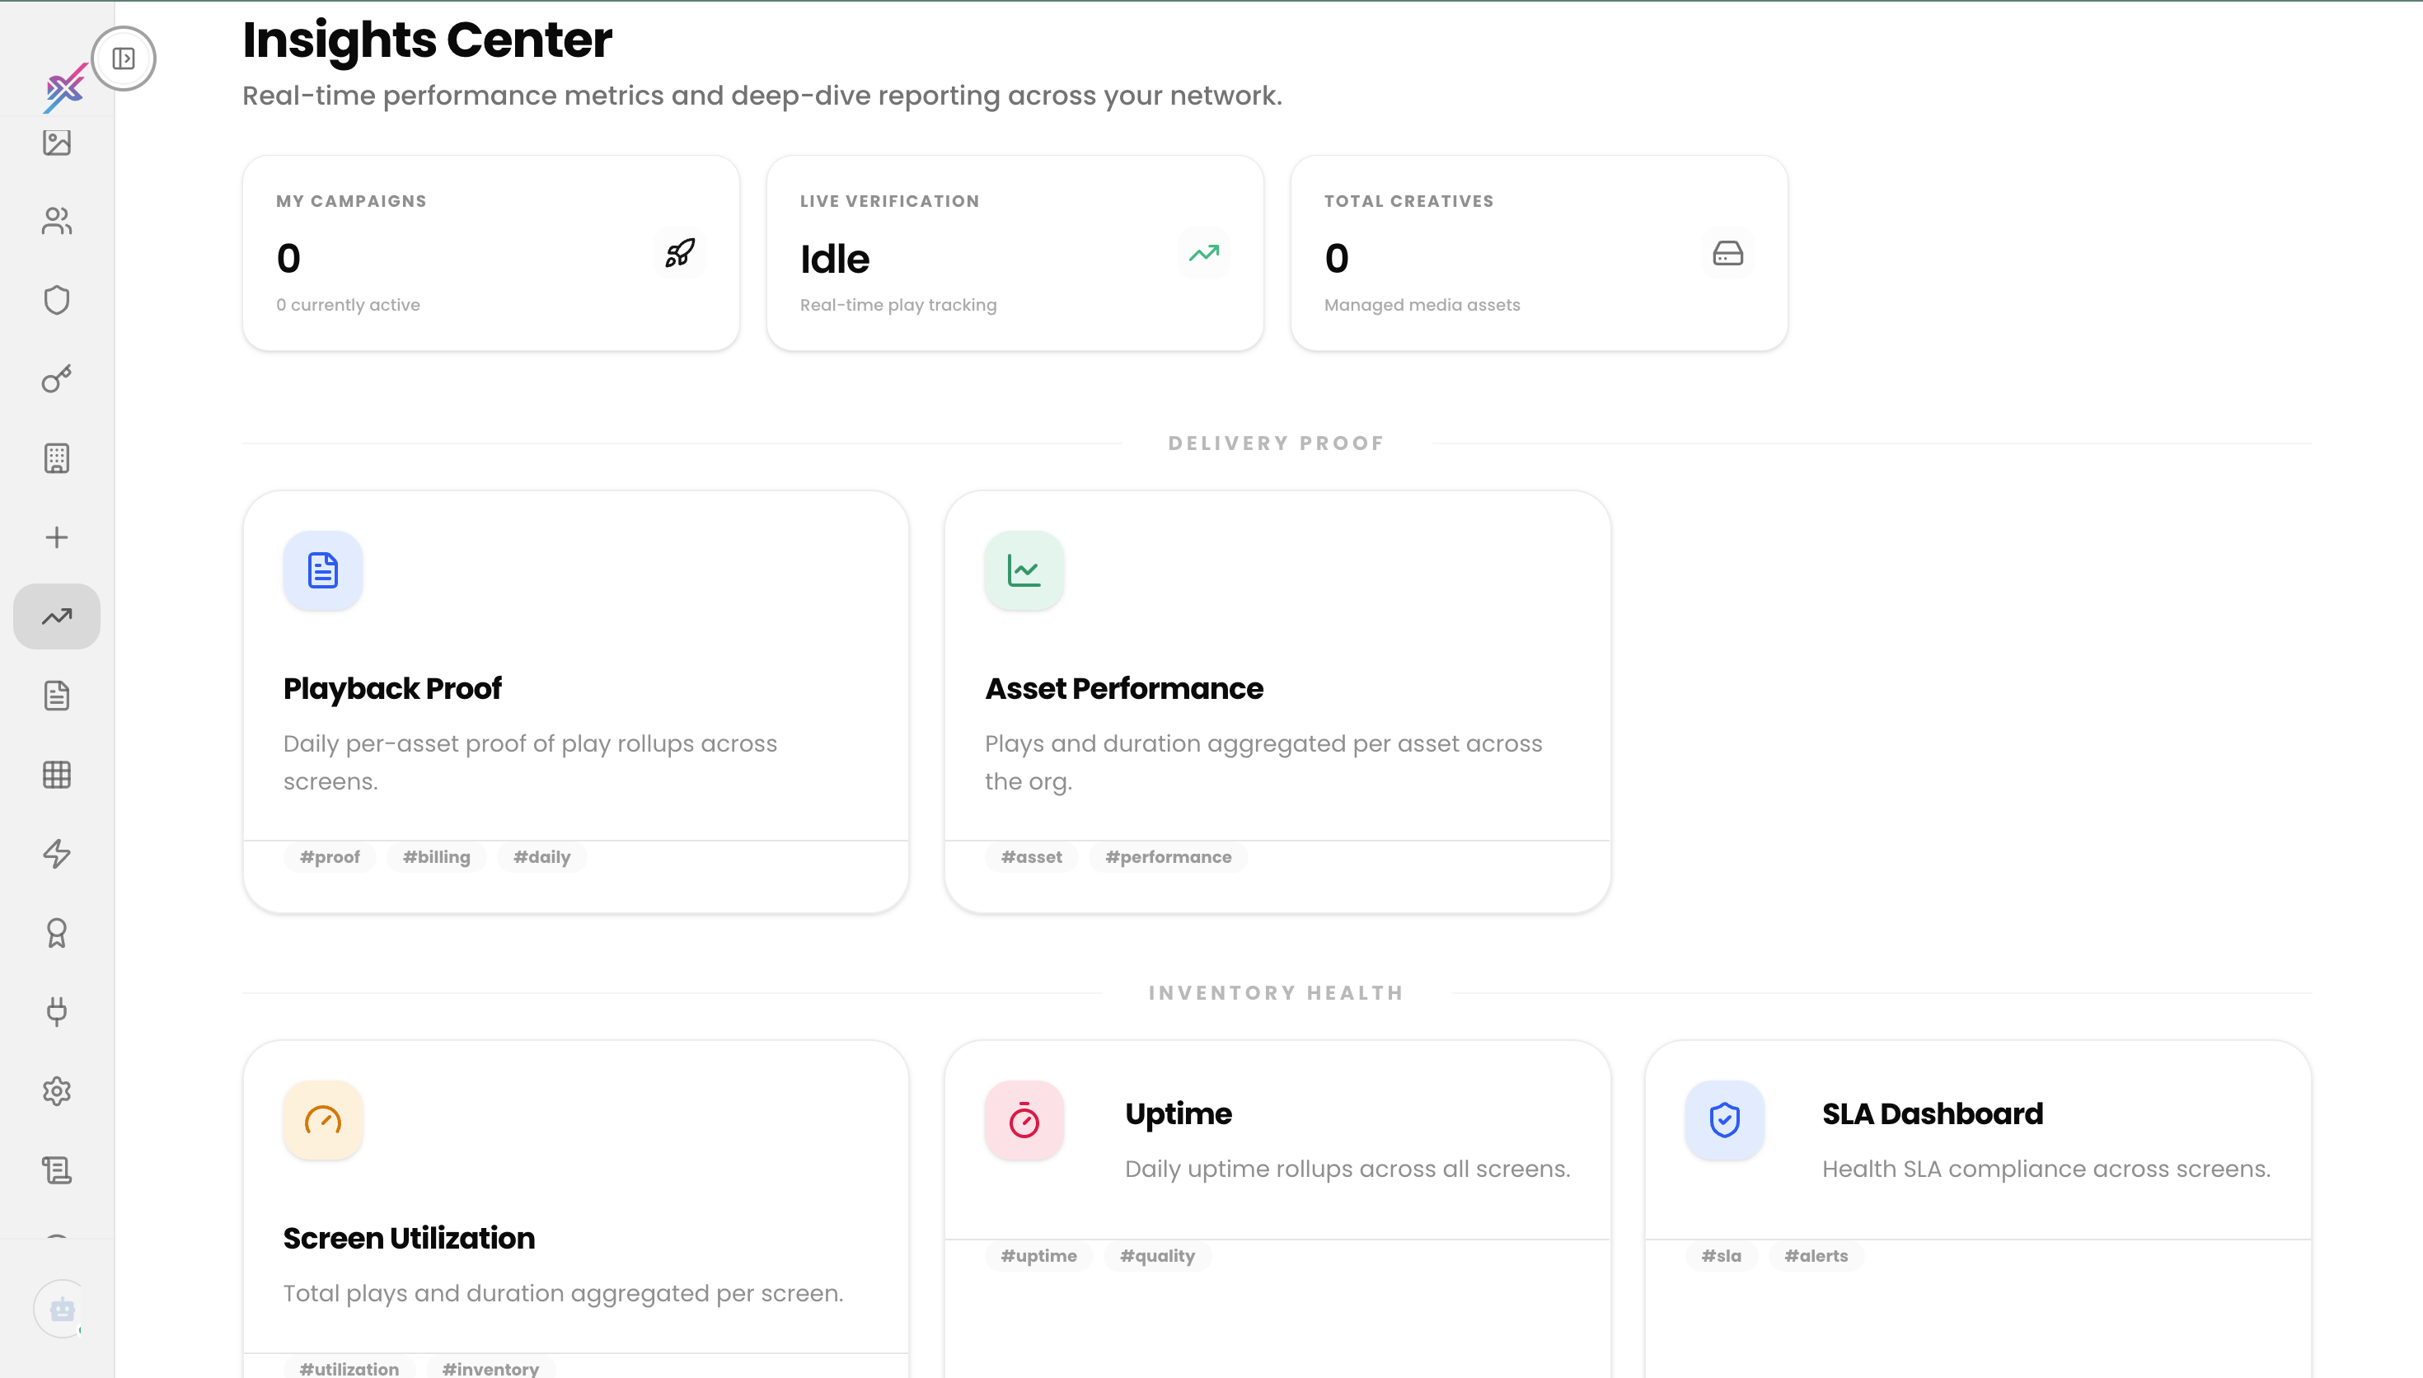Expand the sidebar with the panel toggle button

(x=124, y=59)
